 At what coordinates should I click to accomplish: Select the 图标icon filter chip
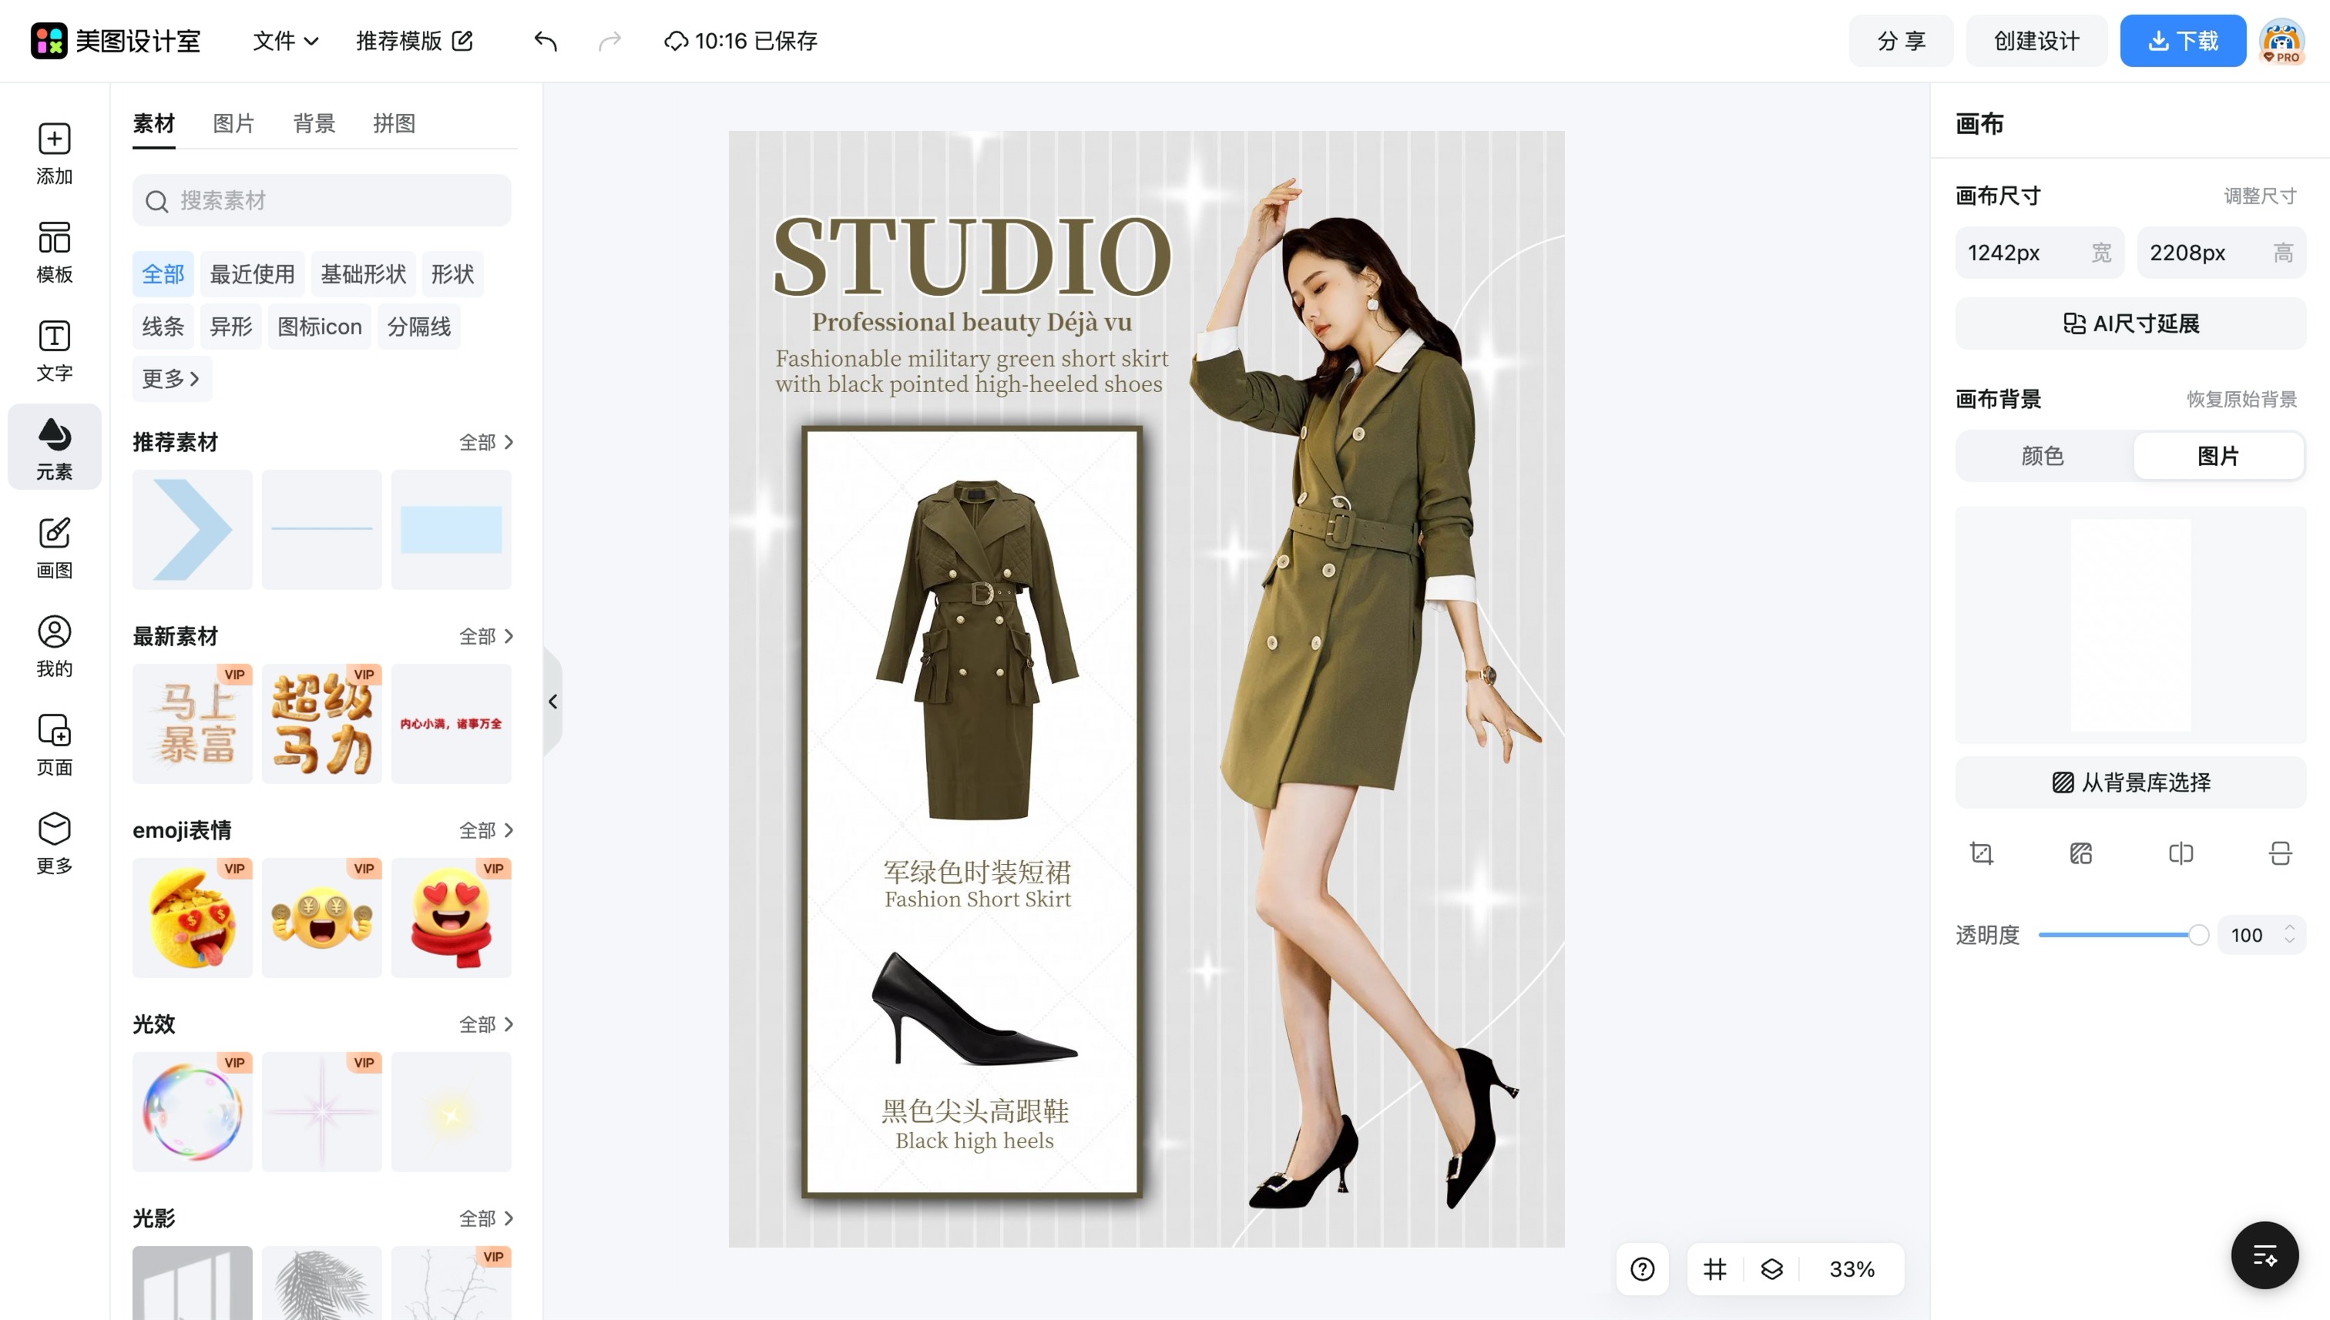coord(319,327)
